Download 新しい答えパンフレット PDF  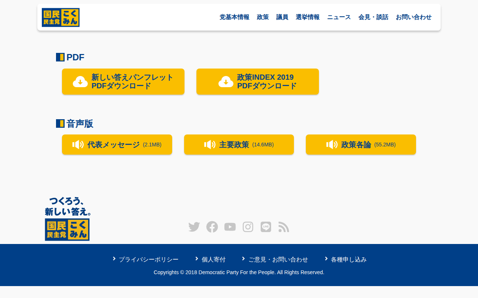pos(123,82)
